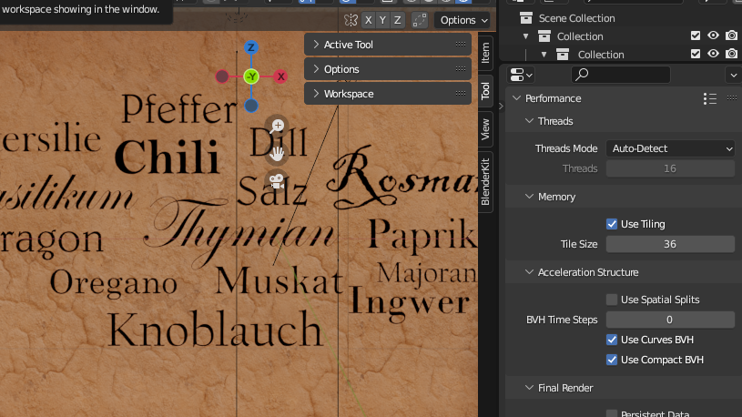742x417 pixels.
Task: Collapse the Final Render subpanel
Action: point(530,388)
